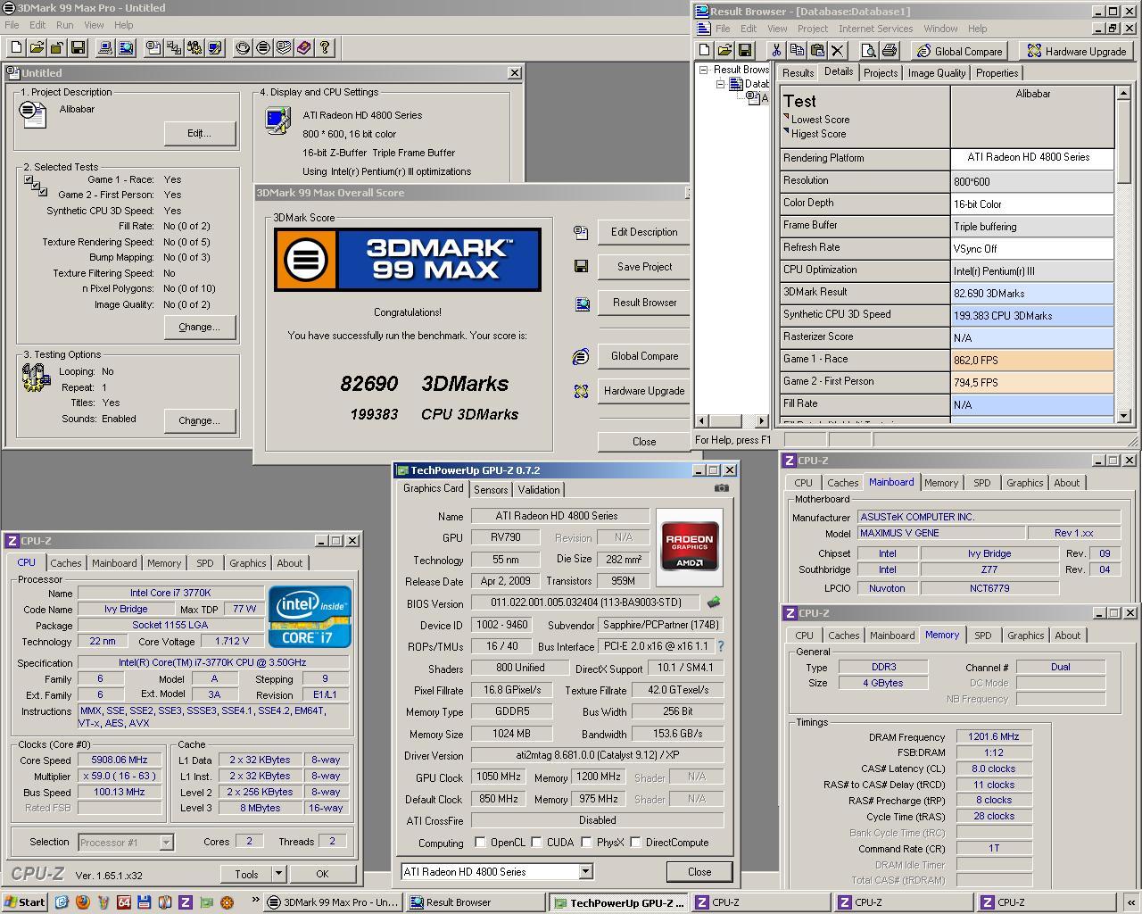Image resolution: width=1142 pixels, height=914 pixels.
Task: Open SPD tab in CPU-Z Mainboard window
Action: click(982, 483)
